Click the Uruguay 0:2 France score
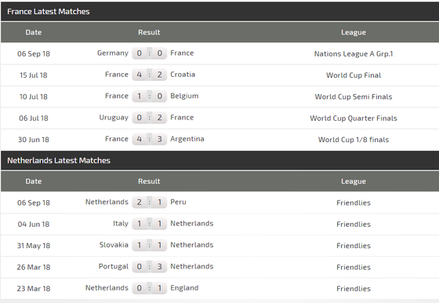The image size is (439, 303). (149, 118)
